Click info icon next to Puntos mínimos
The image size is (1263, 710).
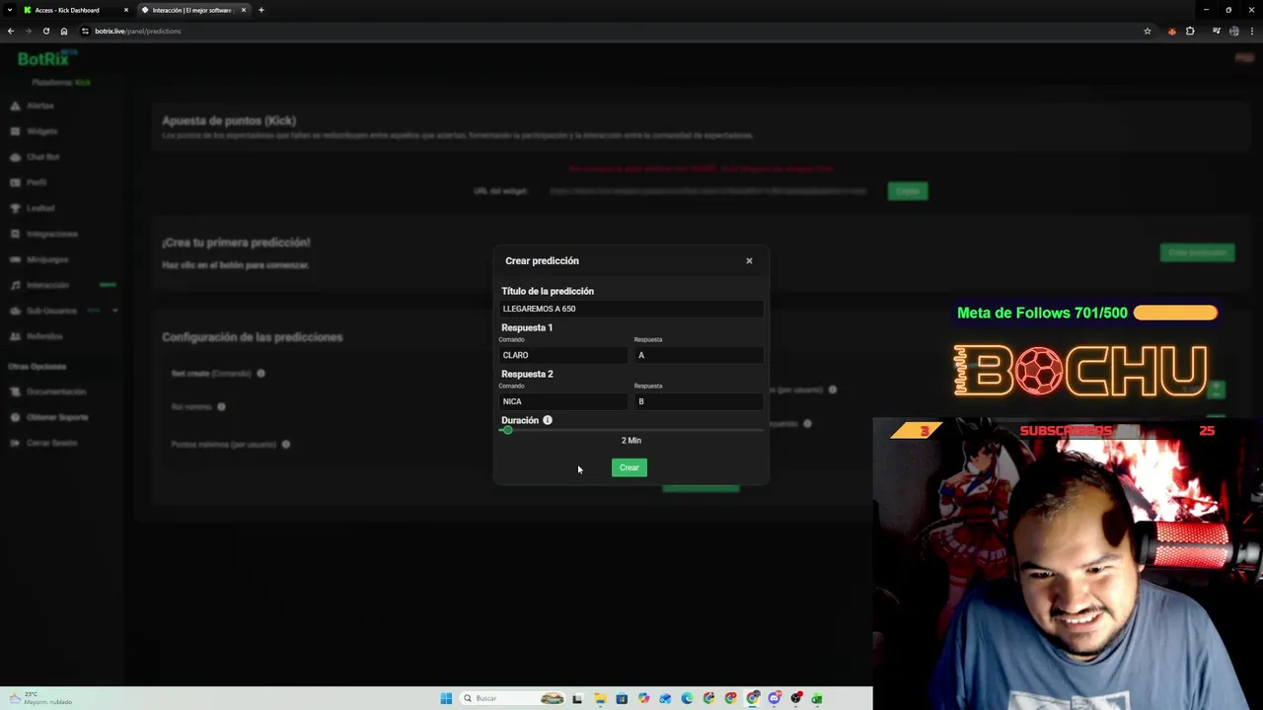point(285,444)
